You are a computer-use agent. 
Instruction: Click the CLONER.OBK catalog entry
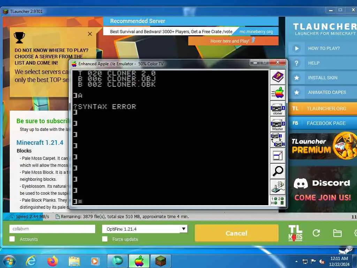[117, 84]
